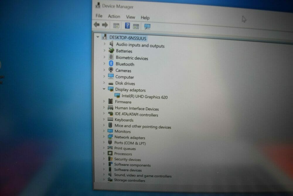This screenshot has height=196, width=293.
Task: Click the DESKTOP-6NSSUUS computer icon
Action: pos(105,37)
